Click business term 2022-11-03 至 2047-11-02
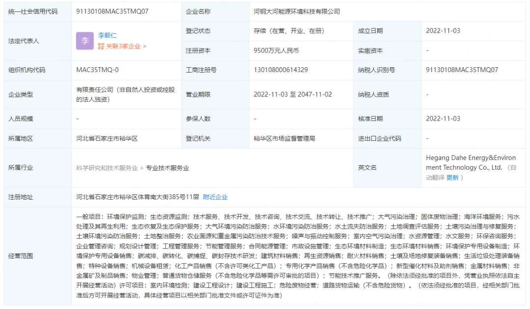 [292, 95]
